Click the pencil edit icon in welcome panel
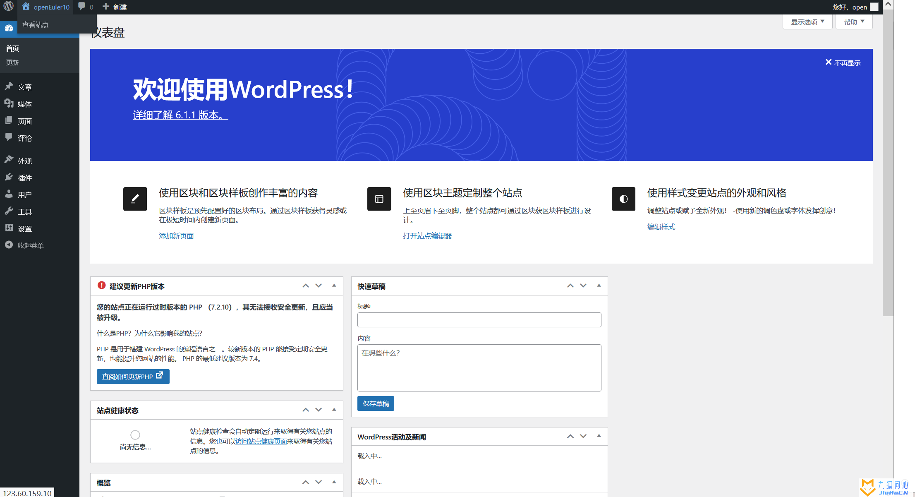 point(135,199)
